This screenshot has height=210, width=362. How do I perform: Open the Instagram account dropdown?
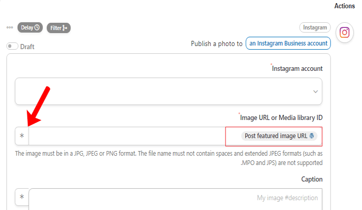[168, 91]
